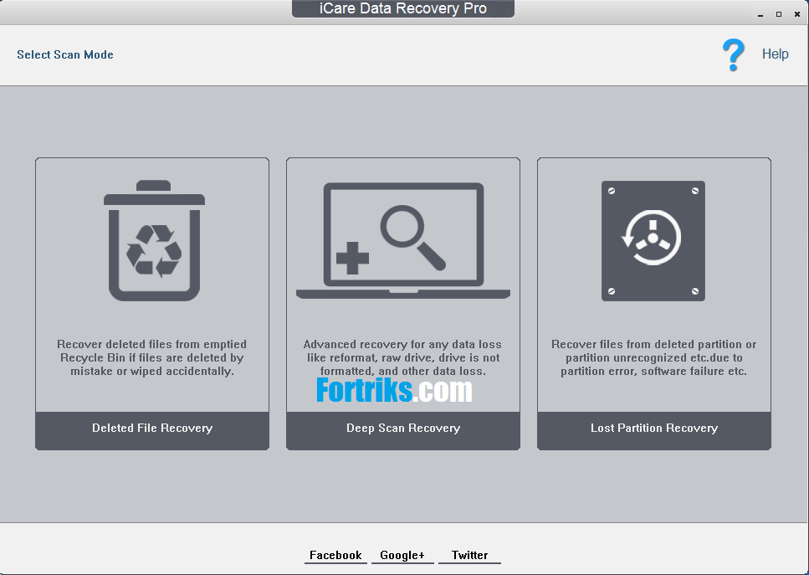Close the iCare Data Recovery window
The width and height of the screenshot is (809, 575).
pyautogui.click(x=797, y=14)
